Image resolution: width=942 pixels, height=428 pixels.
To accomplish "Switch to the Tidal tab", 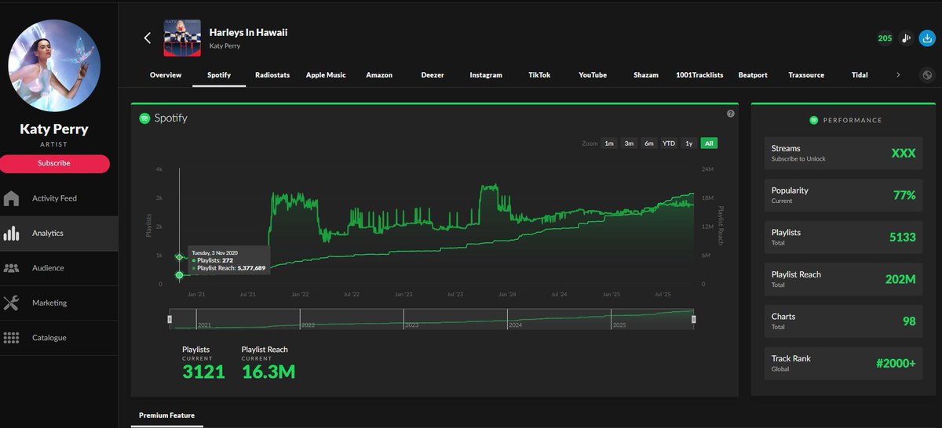I will point(860,75).
